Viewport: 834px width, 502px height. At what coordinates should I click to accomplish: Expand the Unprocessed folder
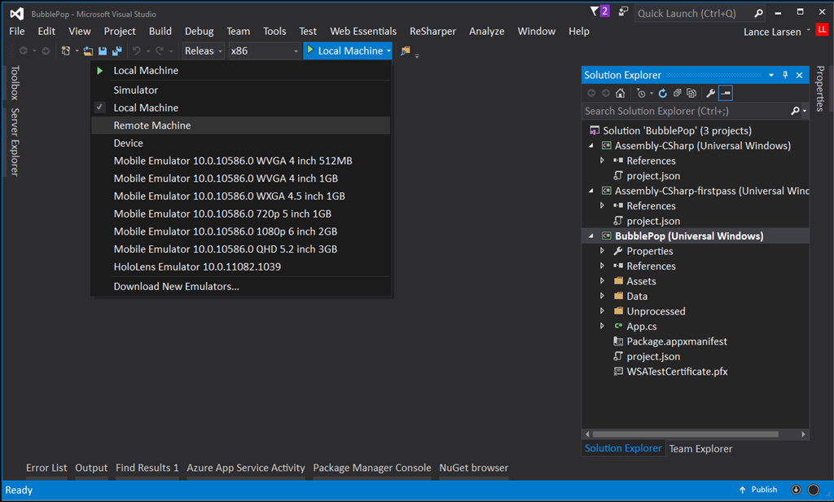[x=602, y=310]
